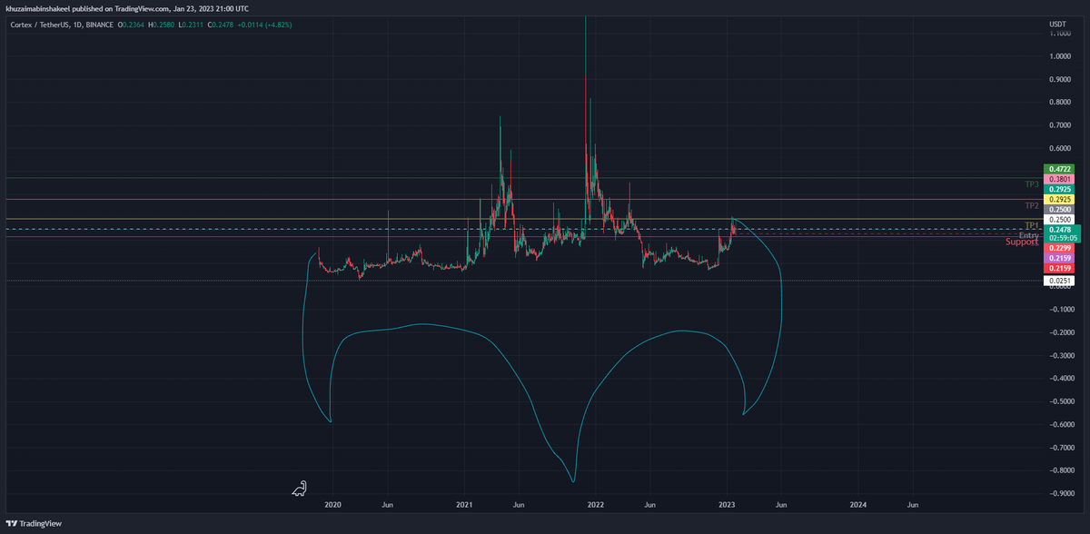Select the TP1 dashed level line

(x=1031, y=226)
